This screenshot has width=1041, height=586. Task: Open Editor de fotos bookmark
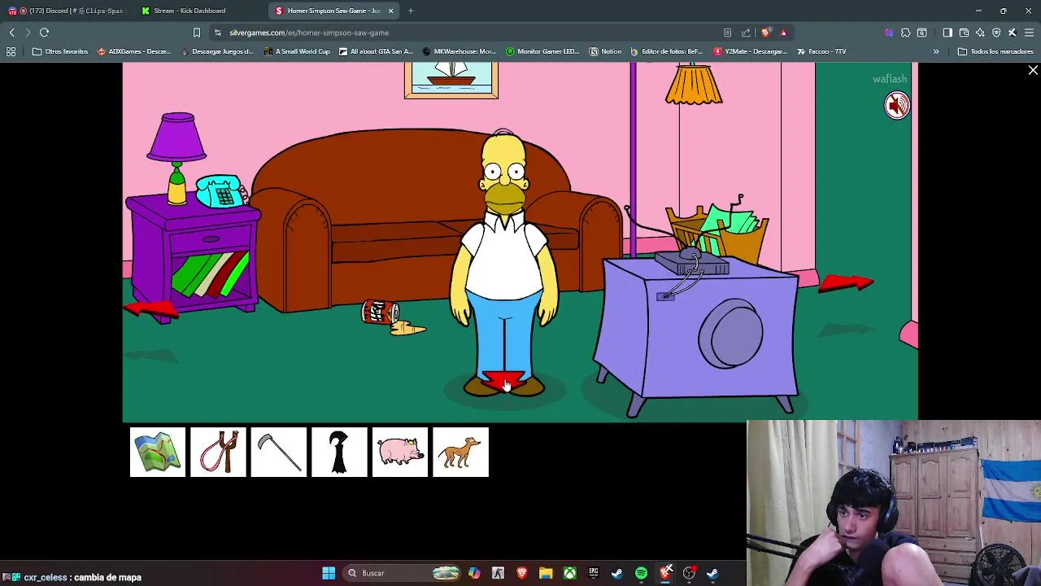click(666, 51)
